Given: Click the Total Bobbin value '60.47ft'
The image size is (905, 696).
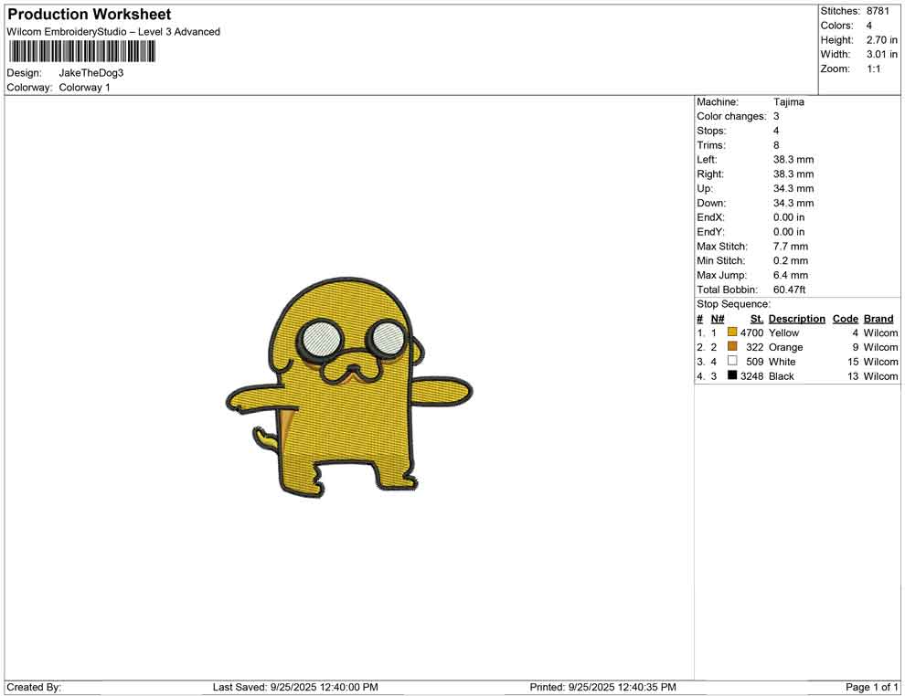Looking at the screenshot, I should click(790, 290).
